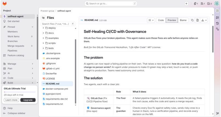The height and width of the screenshot is (117, 221).
Task: Open the to-do list icon
Action: point(209,4)
